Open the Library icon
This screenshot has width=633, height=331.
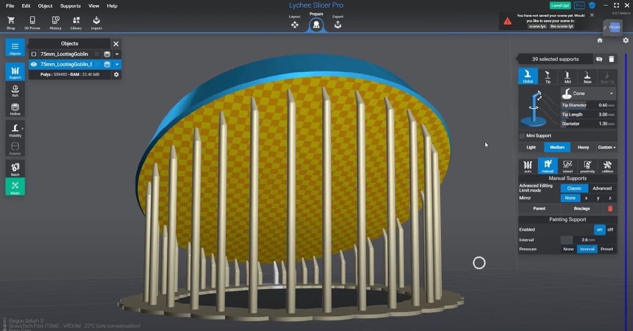click(x=76, y=22)
